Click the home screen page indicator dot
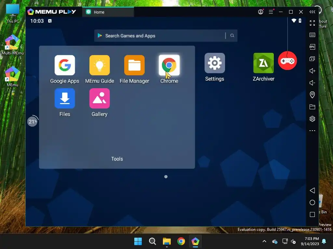Viewport: 333px width, 249px height. pos(166,177)
